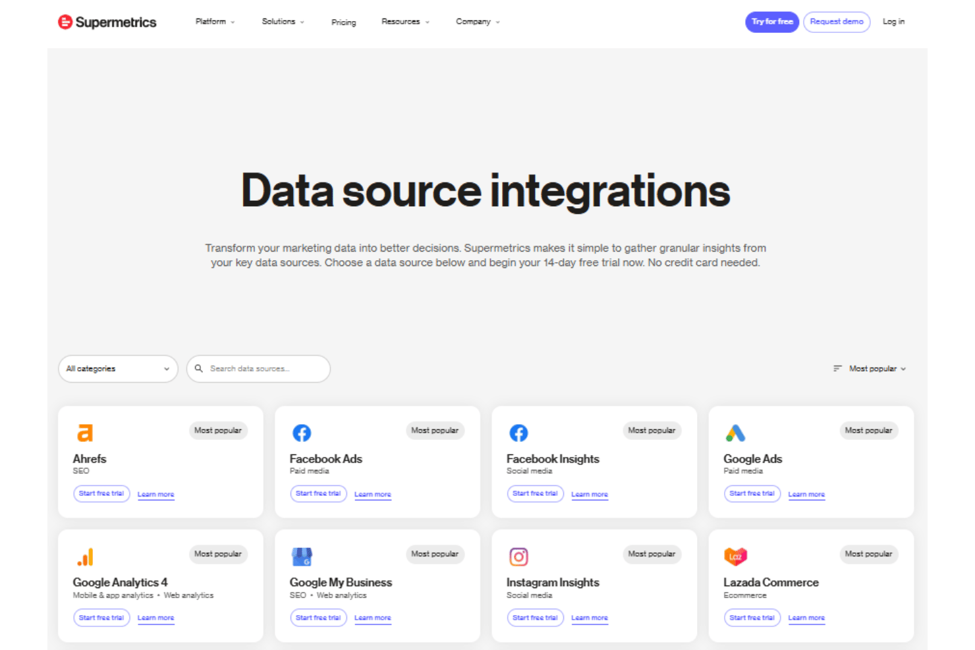975x650 pixels.
Task: Click Most popular badge on Lazada Commerce card
Action: point(869,555)
